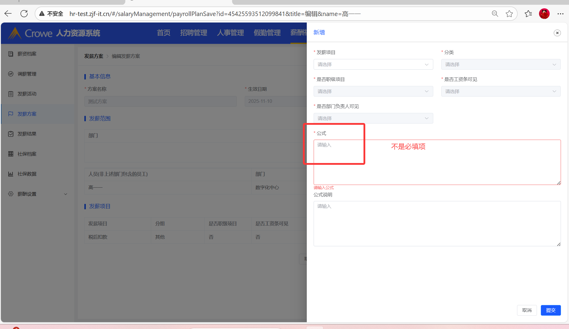Reload the page with the refresh icon
Viewport: 569px width, 329px height.
(x=24, y=14)
